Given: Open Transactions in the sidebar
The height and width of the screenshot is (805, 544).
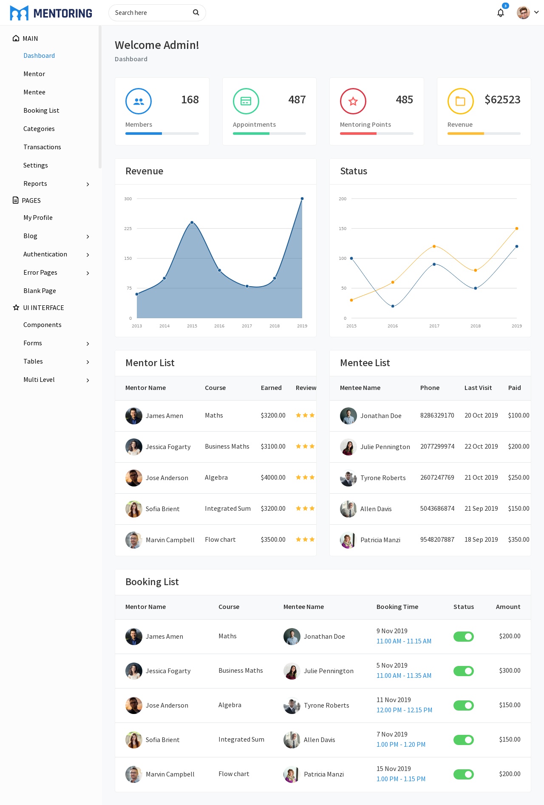Looking at the screenshot, I should tap(42, 147).
